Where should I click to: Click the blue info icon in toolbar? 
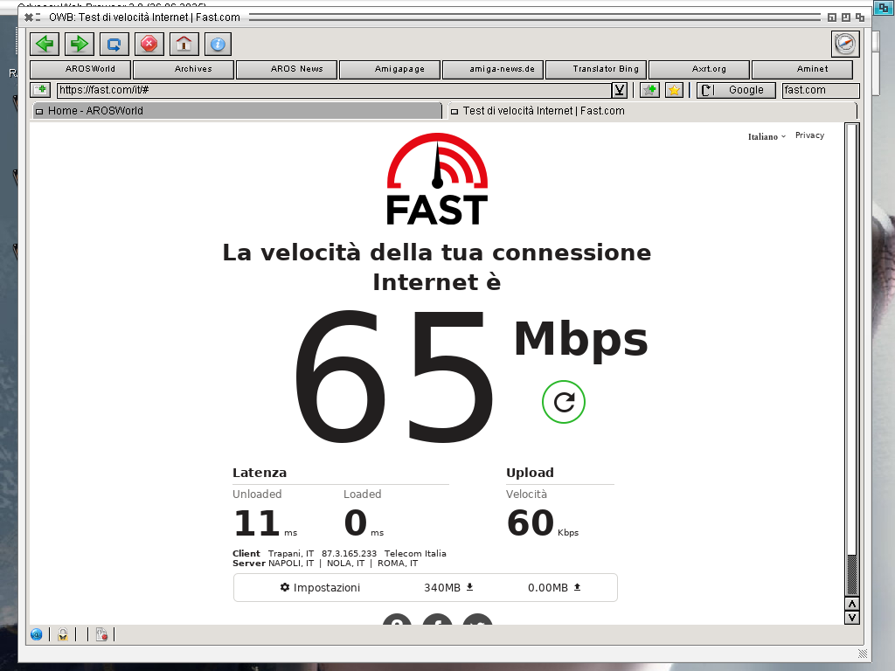click(x=218, y=44)
